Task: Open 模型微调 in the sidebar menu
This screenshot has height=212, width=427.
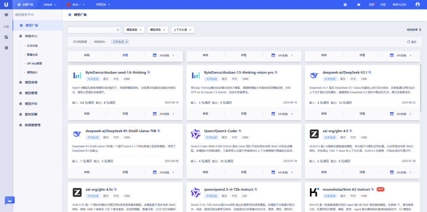Action: [x=31, y=82]
